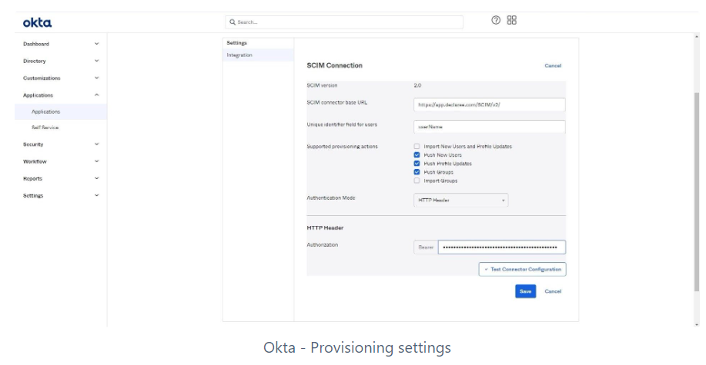Click the Authorization bearer token field
The height and width of the screenshot is (365, 706).
tap(501, 247)
